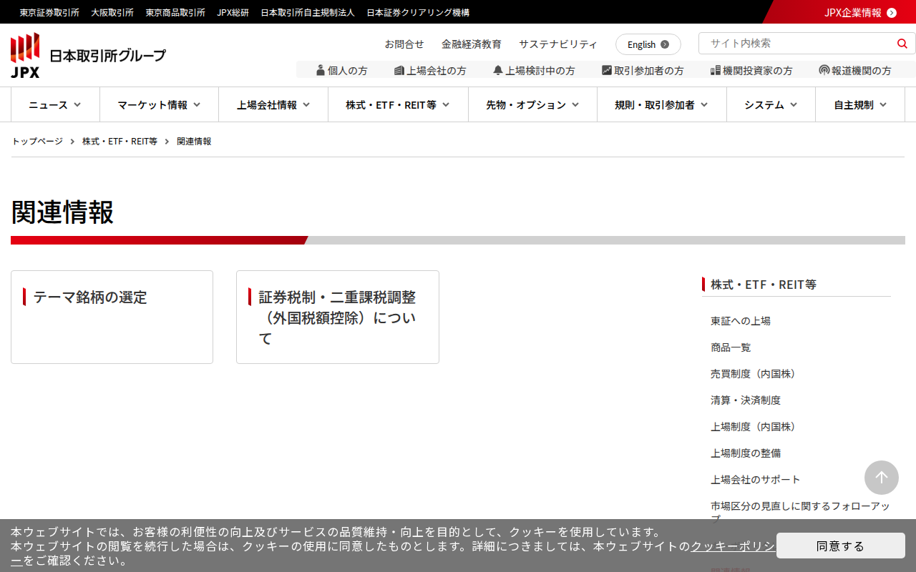Image resolution: width=916 pixels, height=572 pixels.
Task: Open the 日本証券クリアリング機構 top link
Action: (418, 12)
